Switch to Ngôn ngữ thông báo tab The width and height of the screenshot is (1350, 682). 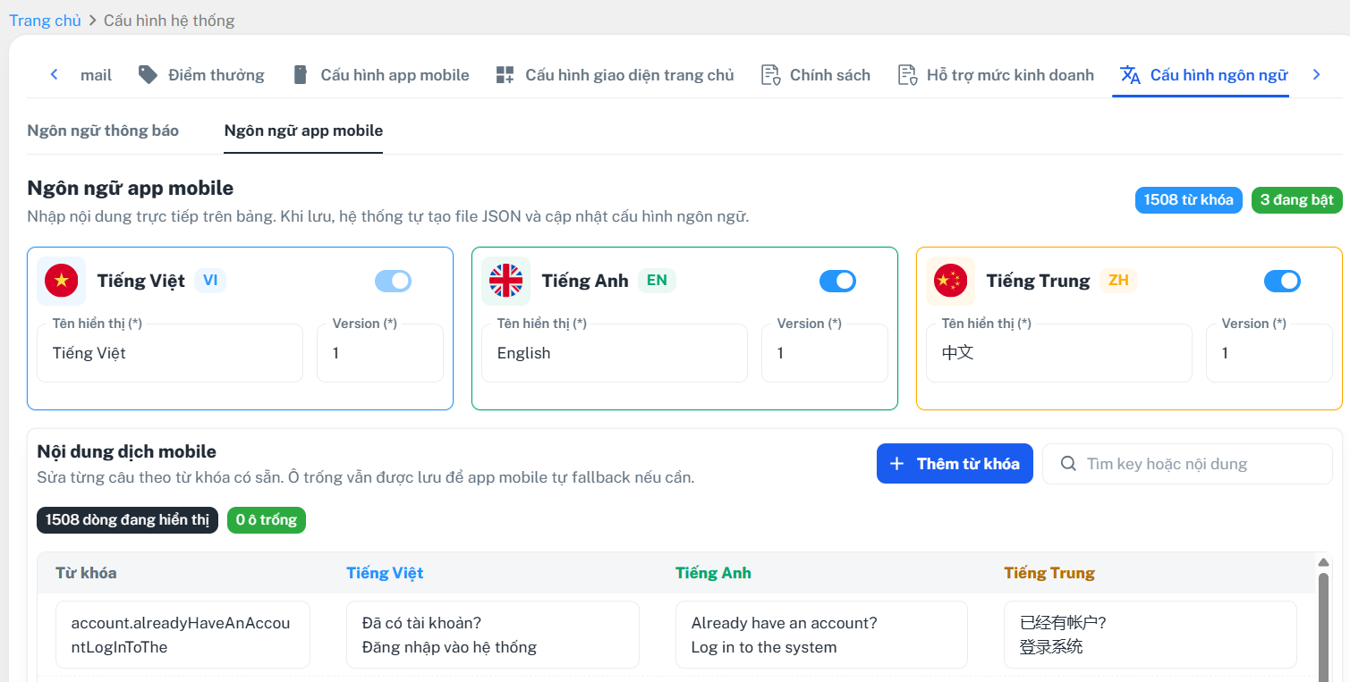coord(103,131)
